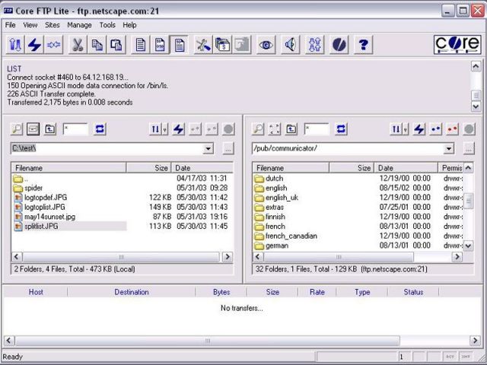
Task: Click local pane stop circle icon
Action: 228,129
